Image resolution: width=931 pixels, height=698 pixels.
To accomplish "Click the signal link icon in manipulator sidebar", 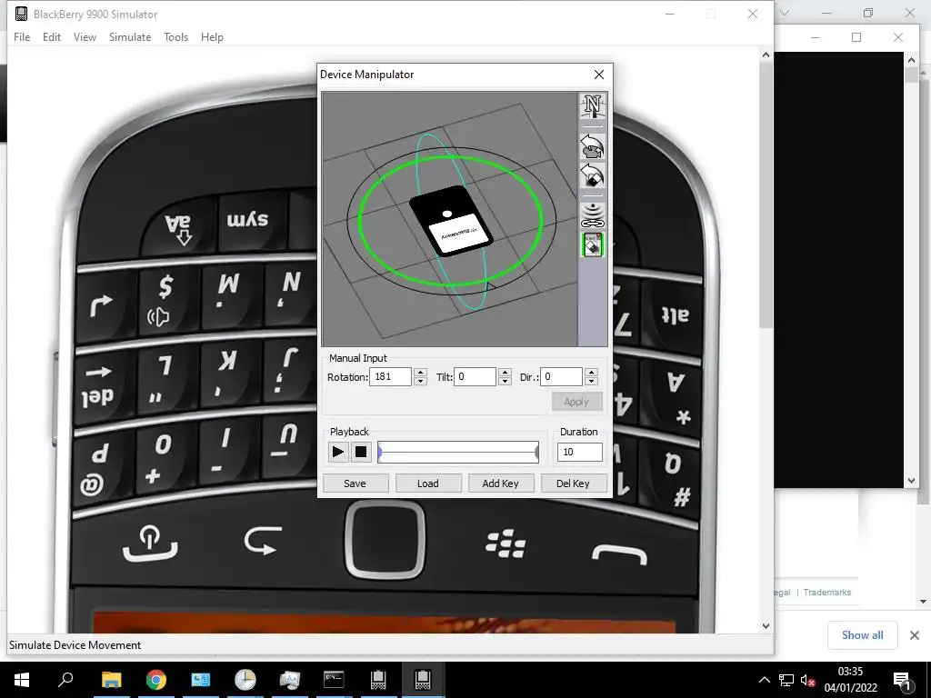I will click(x=592, y=215).
